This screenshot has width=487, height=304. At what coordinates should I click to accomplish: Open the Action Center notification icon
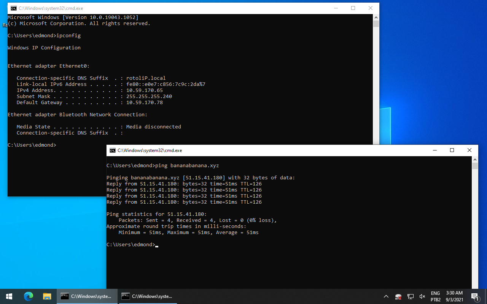click(x=474, y=296)
